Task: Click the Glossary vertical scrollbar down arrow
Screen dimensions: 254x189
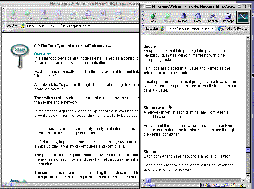Action: [248, 176]
